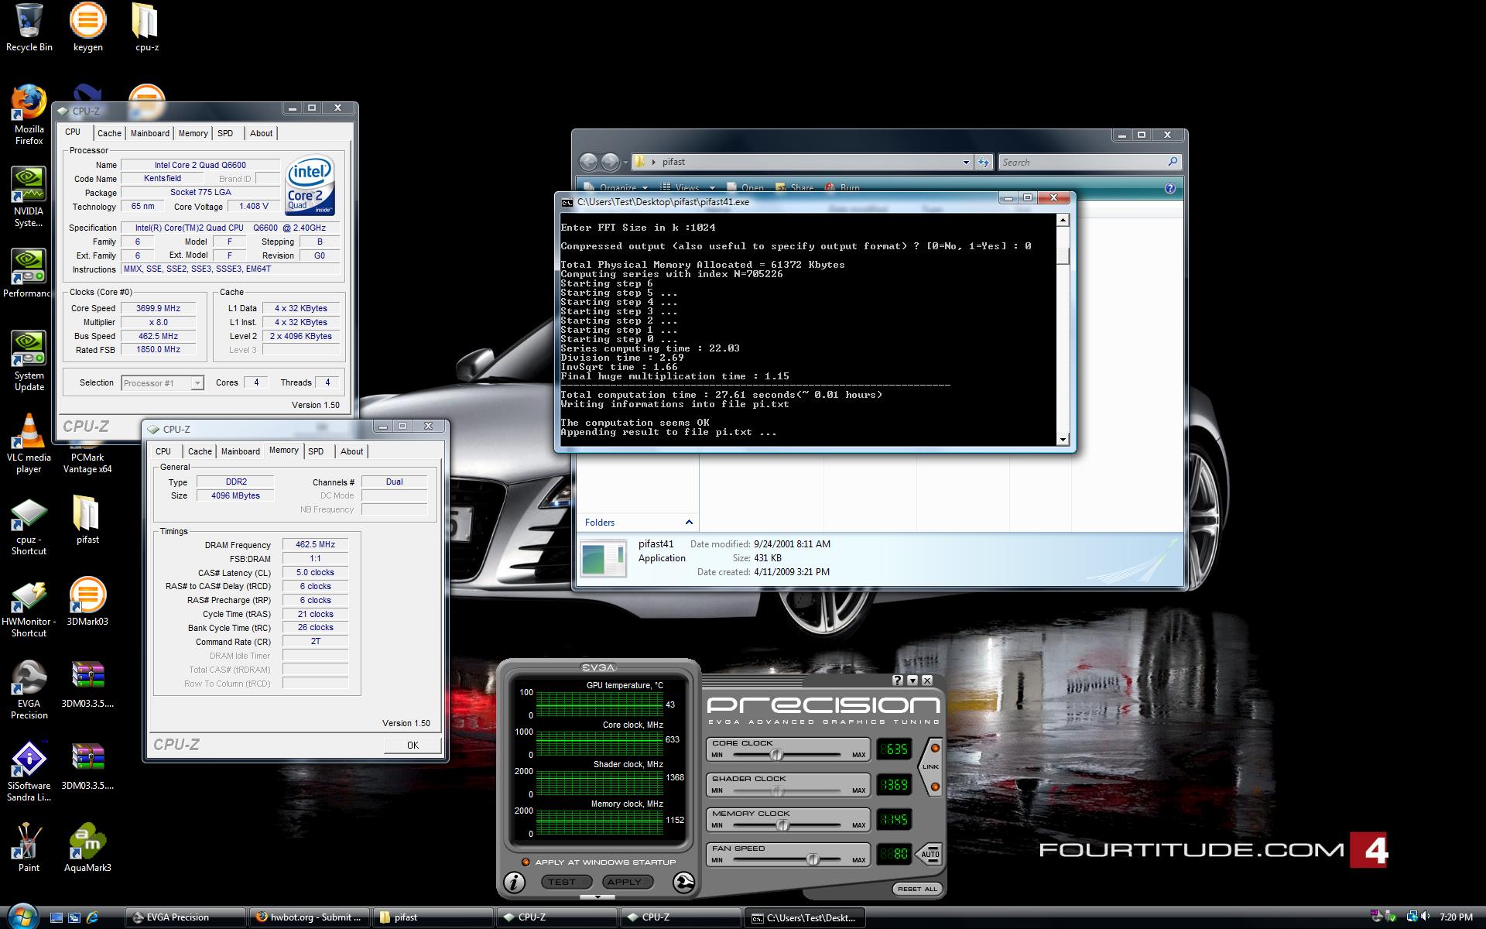Go forward in the pifast Explorer window

coord(610,162)
